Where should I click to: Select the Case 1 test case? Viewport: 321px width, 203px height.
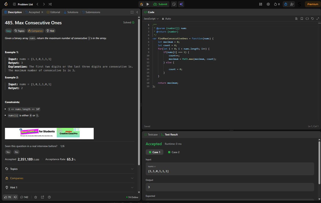click(154, 152)
